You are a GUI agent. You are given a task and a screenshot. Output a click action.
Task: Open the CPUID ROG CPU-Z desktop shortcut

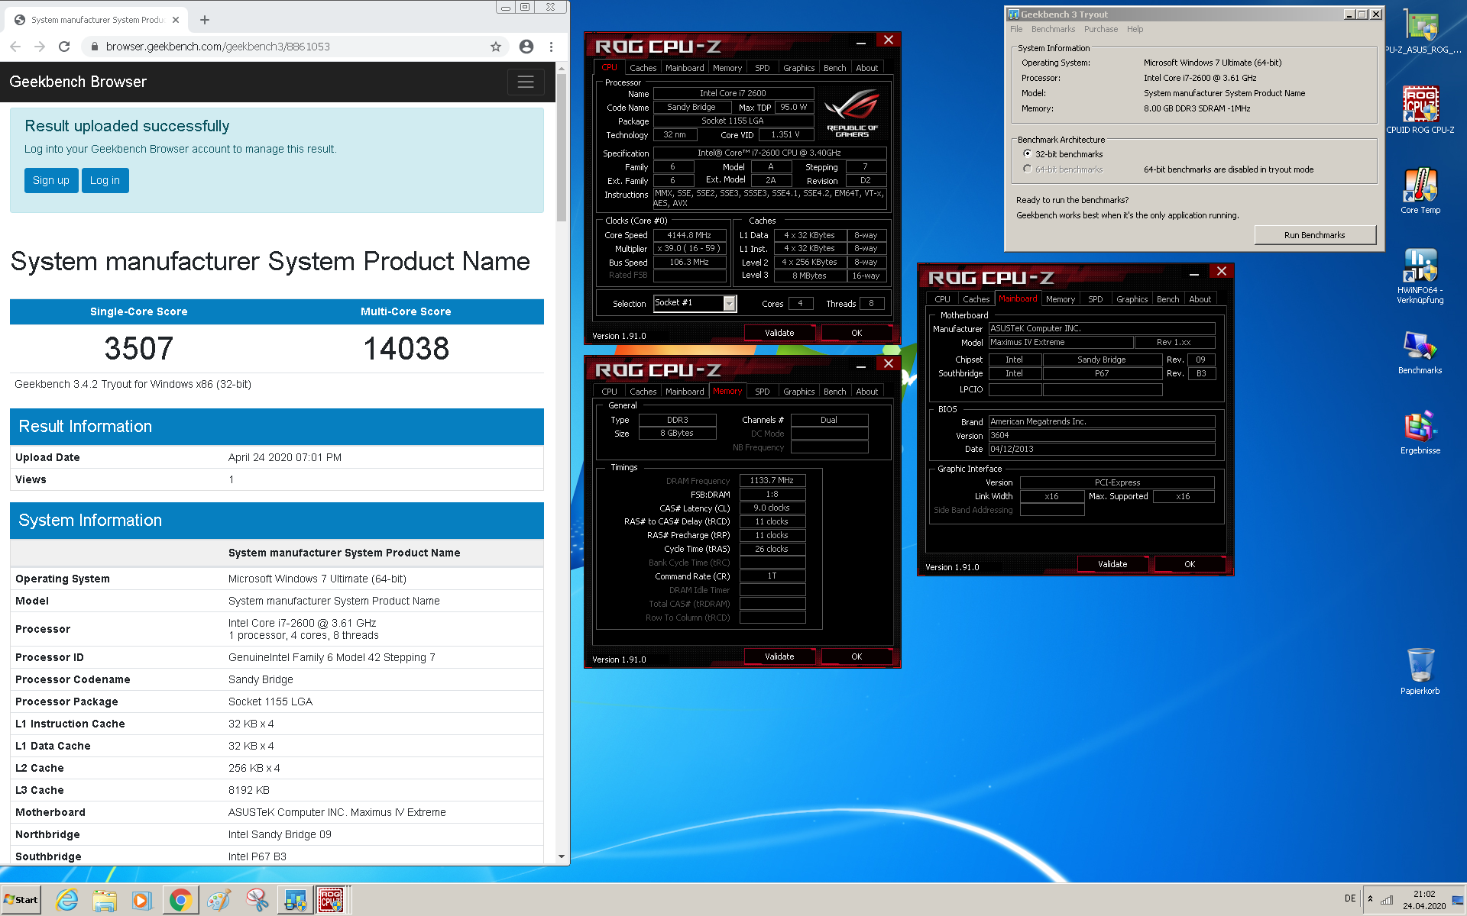[1420, 109]
